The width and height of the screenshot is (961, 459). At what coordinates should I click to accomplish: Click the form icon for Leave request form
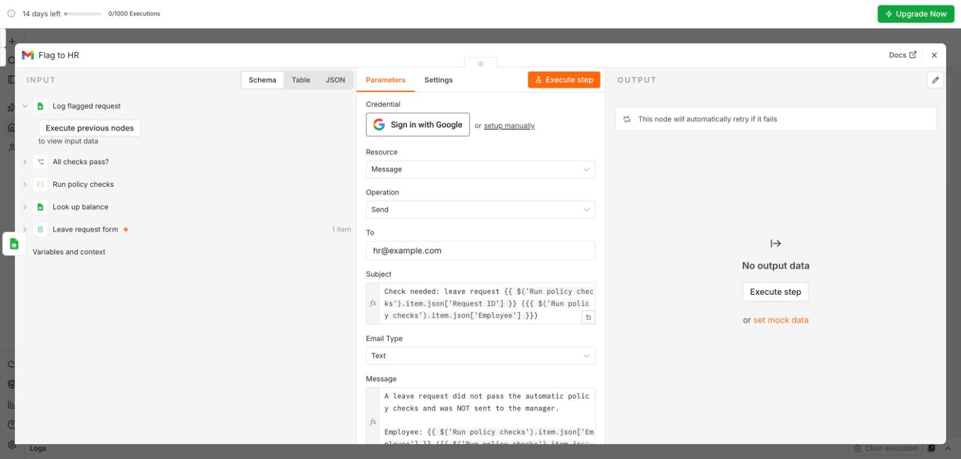point(40,229)
